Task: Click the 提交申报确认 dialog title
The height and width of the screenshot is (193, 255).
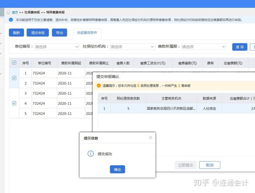Action: point(108,77)
